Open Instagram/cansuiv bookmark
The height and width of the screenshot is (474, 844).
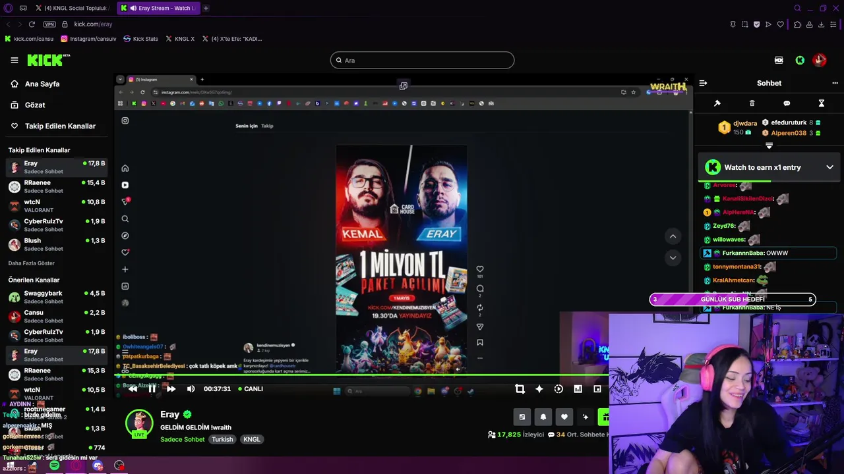point(88,39)
